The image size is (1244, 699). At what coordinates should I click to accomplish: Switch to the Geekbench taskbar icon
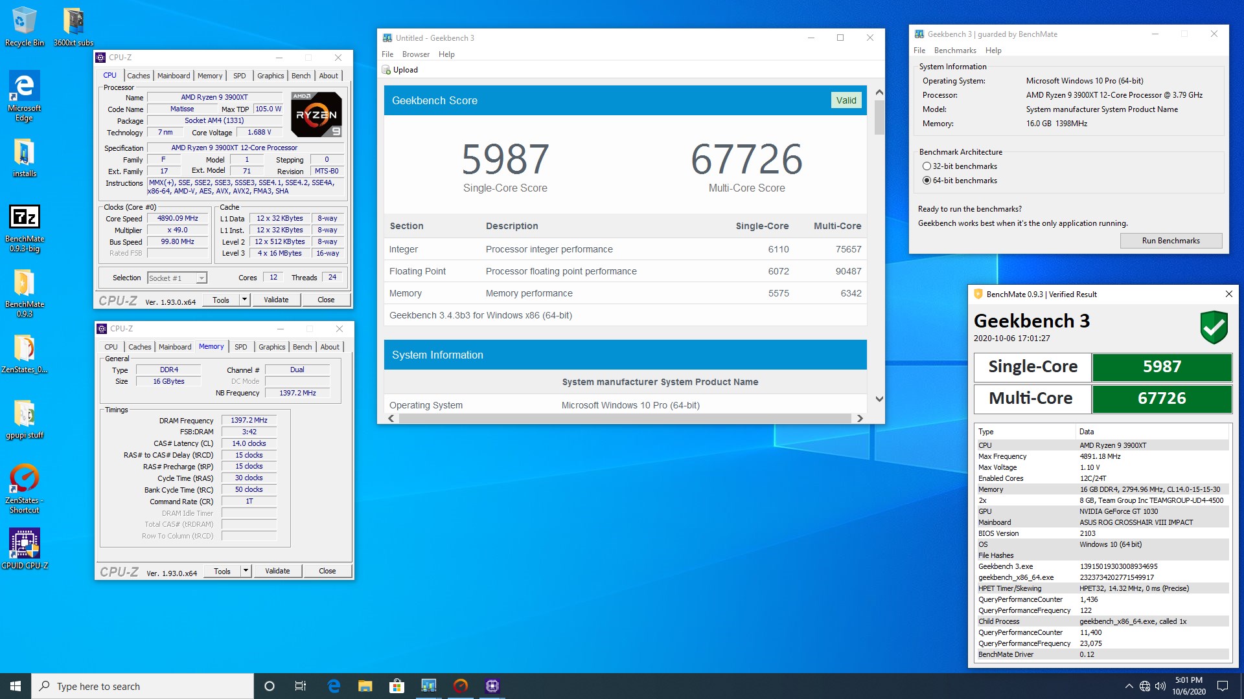tap(428, 686)
